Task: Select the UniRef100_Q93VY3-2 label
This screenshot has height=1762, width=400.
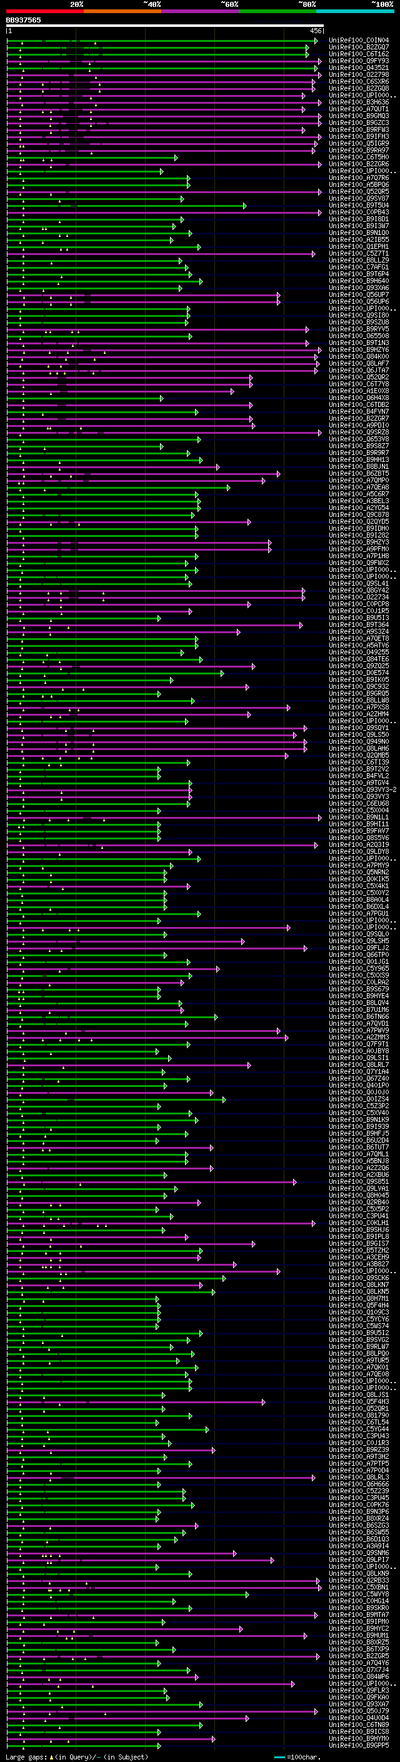Action: click(362, 790)
